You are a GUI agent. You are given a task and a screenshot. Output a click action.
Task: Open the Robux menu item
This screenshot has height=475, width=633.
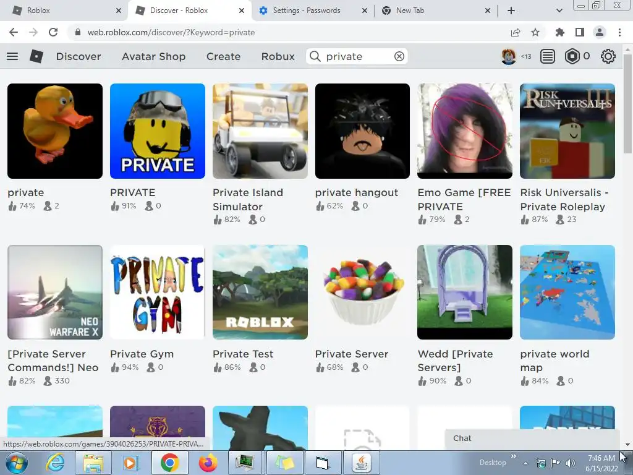pyautogui.click(x=278, y=56)
